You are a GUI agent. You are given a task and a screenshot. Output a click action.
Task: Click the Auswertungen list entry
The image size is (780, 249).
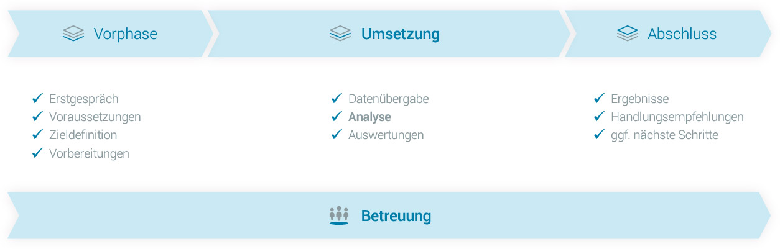pyautogui.click(x=386, y=135)
